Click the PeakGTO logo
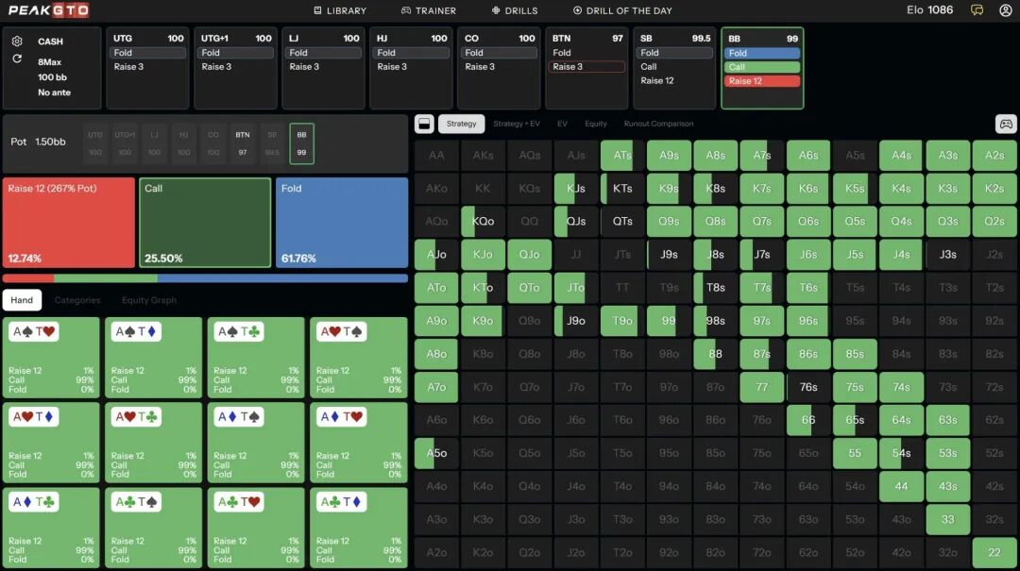Viewport: 1020px width, 571px height. (49, 10)
